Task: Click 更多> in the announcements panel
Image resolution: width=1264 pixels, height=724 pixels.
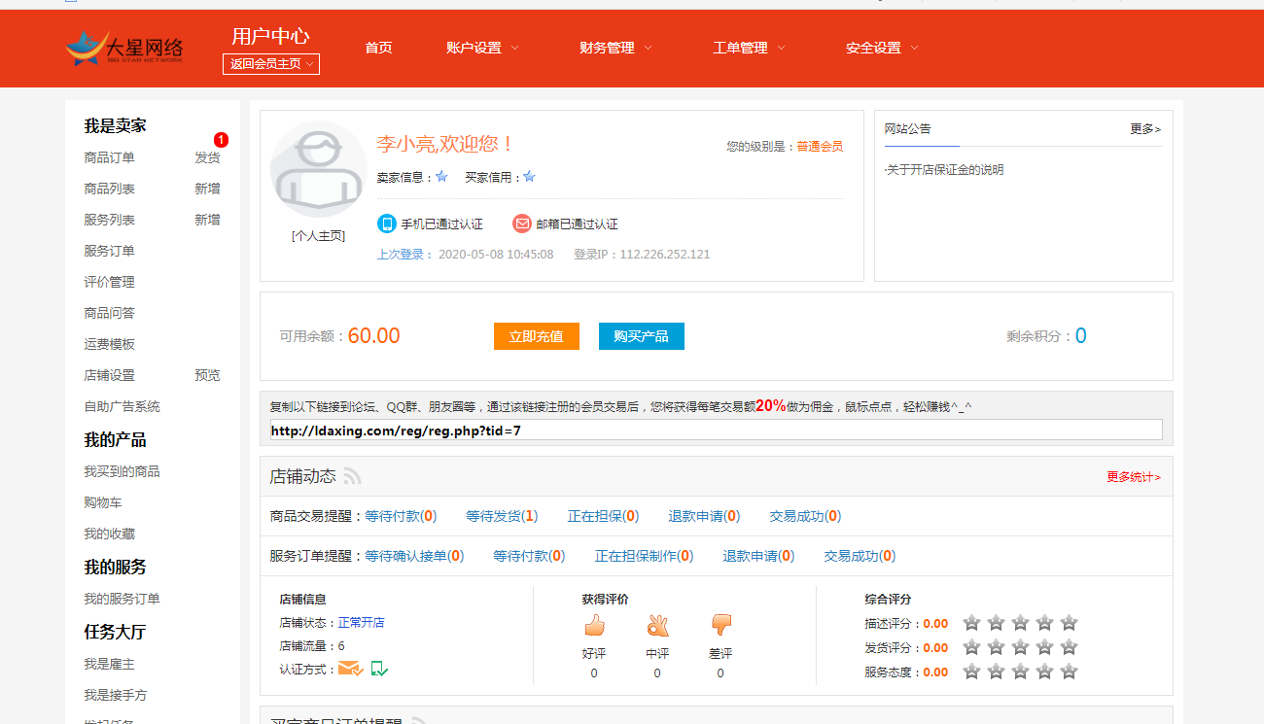Action: coord(1145,128)
